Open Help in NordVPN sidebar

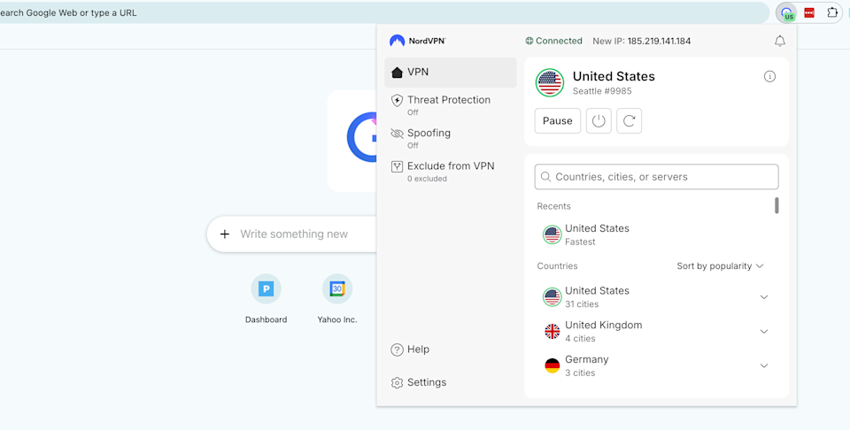coord(410,349)
